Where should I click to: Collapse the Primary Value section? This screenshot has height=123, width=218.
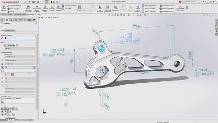pos(35,86)
